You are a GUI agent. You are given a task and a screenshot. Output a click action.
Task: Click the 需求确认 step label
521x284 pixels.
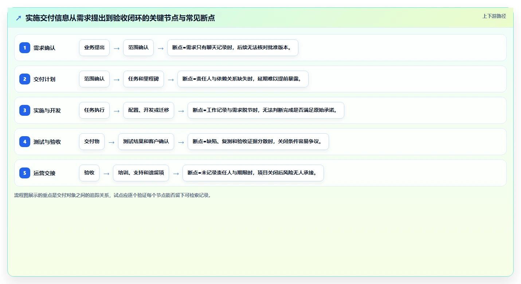(x=44, y=48)
